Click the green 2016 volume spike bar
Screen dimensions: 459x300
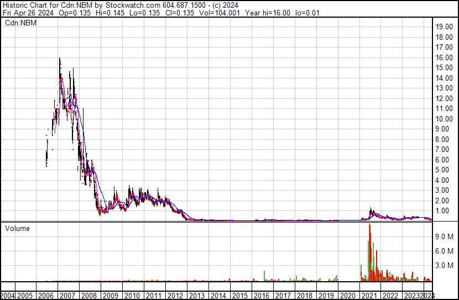point(264,276)
